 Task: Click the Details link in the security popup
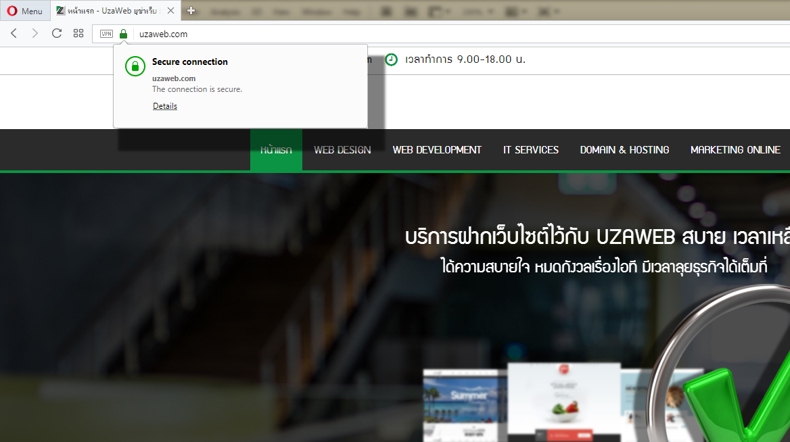tap(164, 105)
